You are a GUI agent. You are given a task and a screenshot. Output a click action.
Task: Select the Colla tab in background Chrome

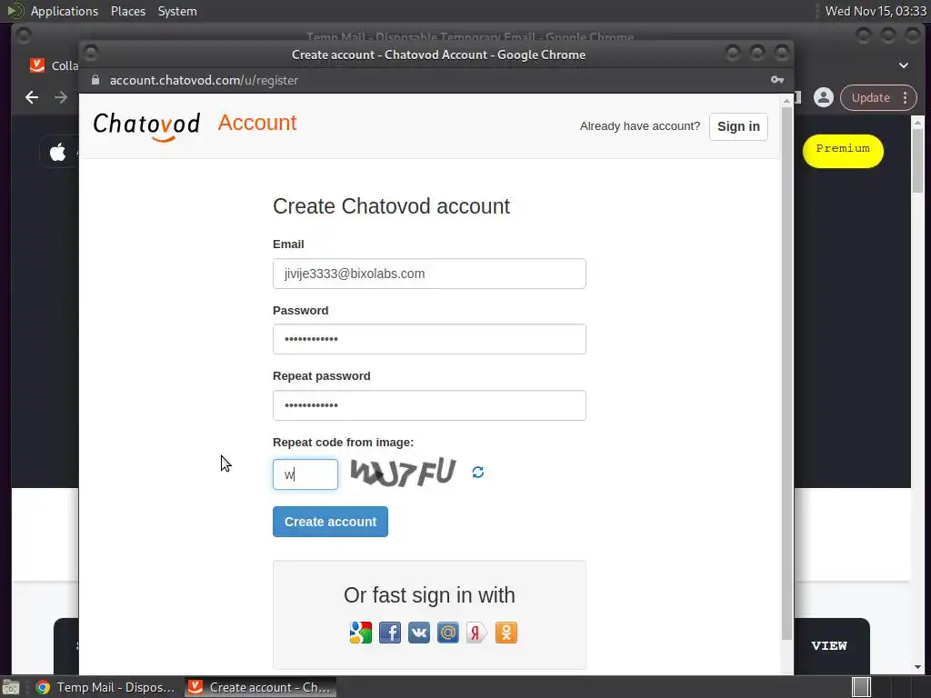pos(55,65)
